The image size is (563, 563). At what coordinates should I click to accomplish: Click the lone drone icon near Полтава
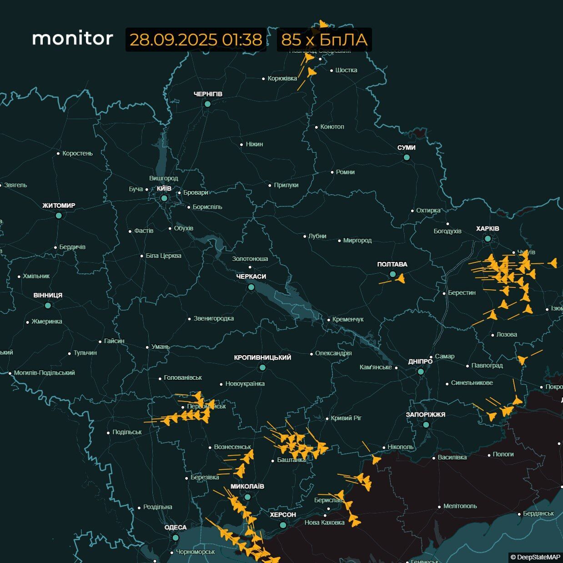[x=400, y=279]
